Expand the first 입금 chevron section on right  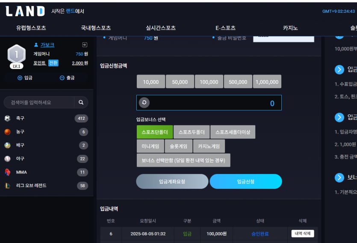coord(339,69)
